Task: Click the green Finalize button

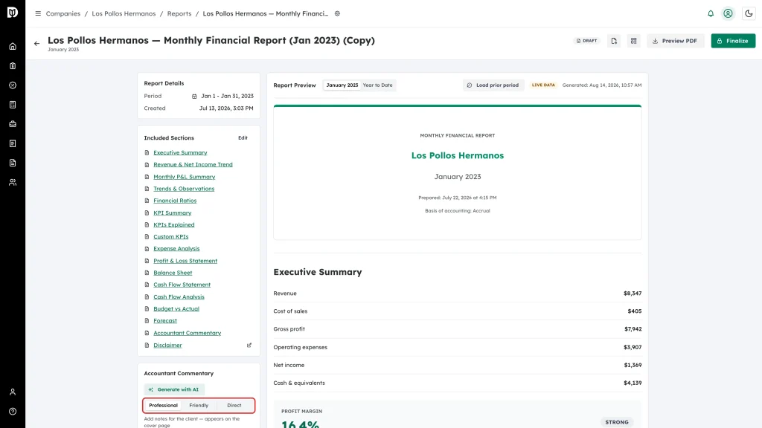Action: (x=733, y=41)
